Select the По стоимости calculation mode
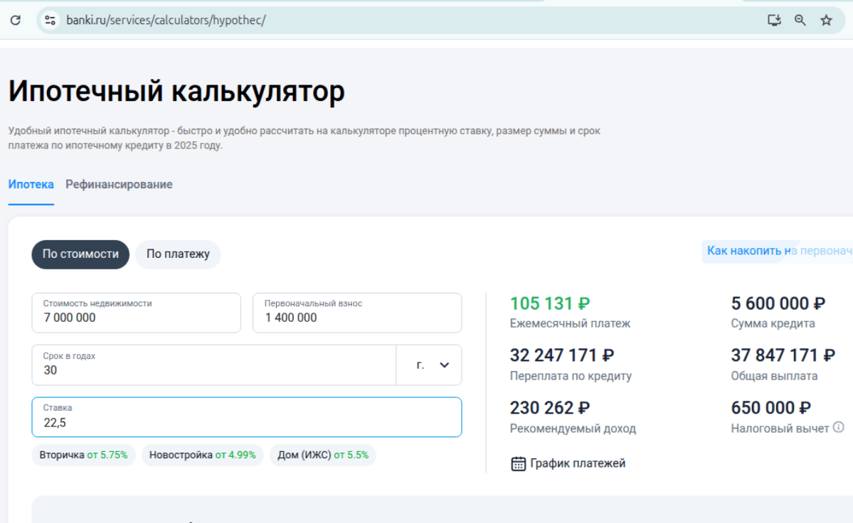Viewport: 853px width, 523px height. (x=80, y=254)
